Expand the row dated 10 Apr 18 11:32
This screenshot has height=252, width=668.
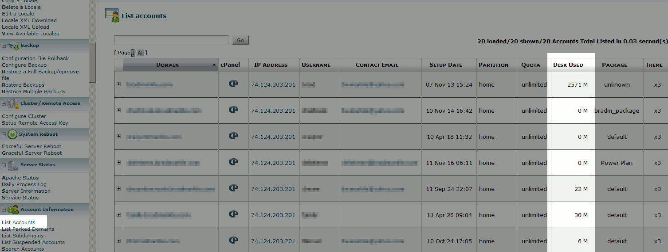(118, 136)
